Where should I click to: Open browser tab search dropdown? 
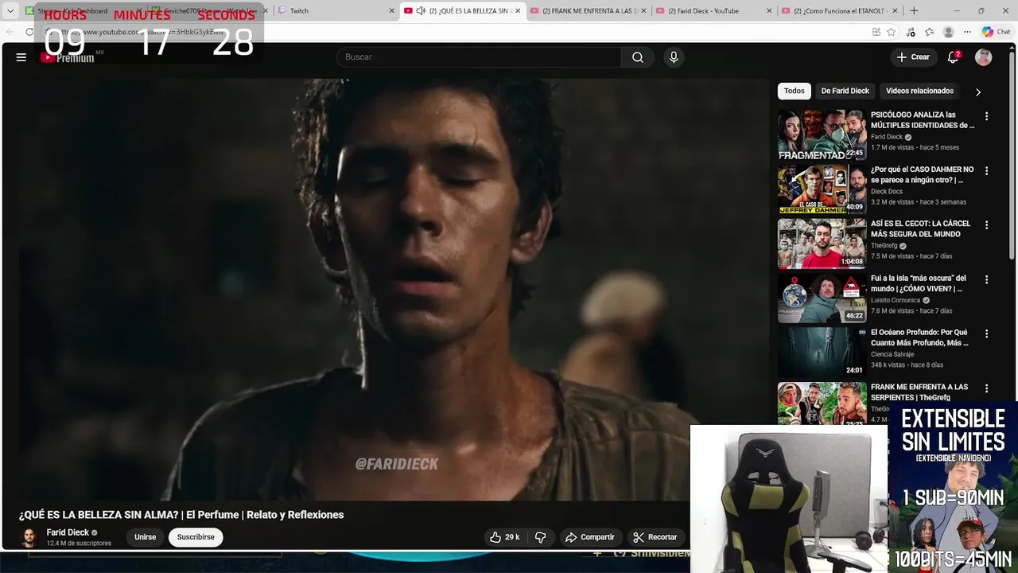tap(10, 11)
